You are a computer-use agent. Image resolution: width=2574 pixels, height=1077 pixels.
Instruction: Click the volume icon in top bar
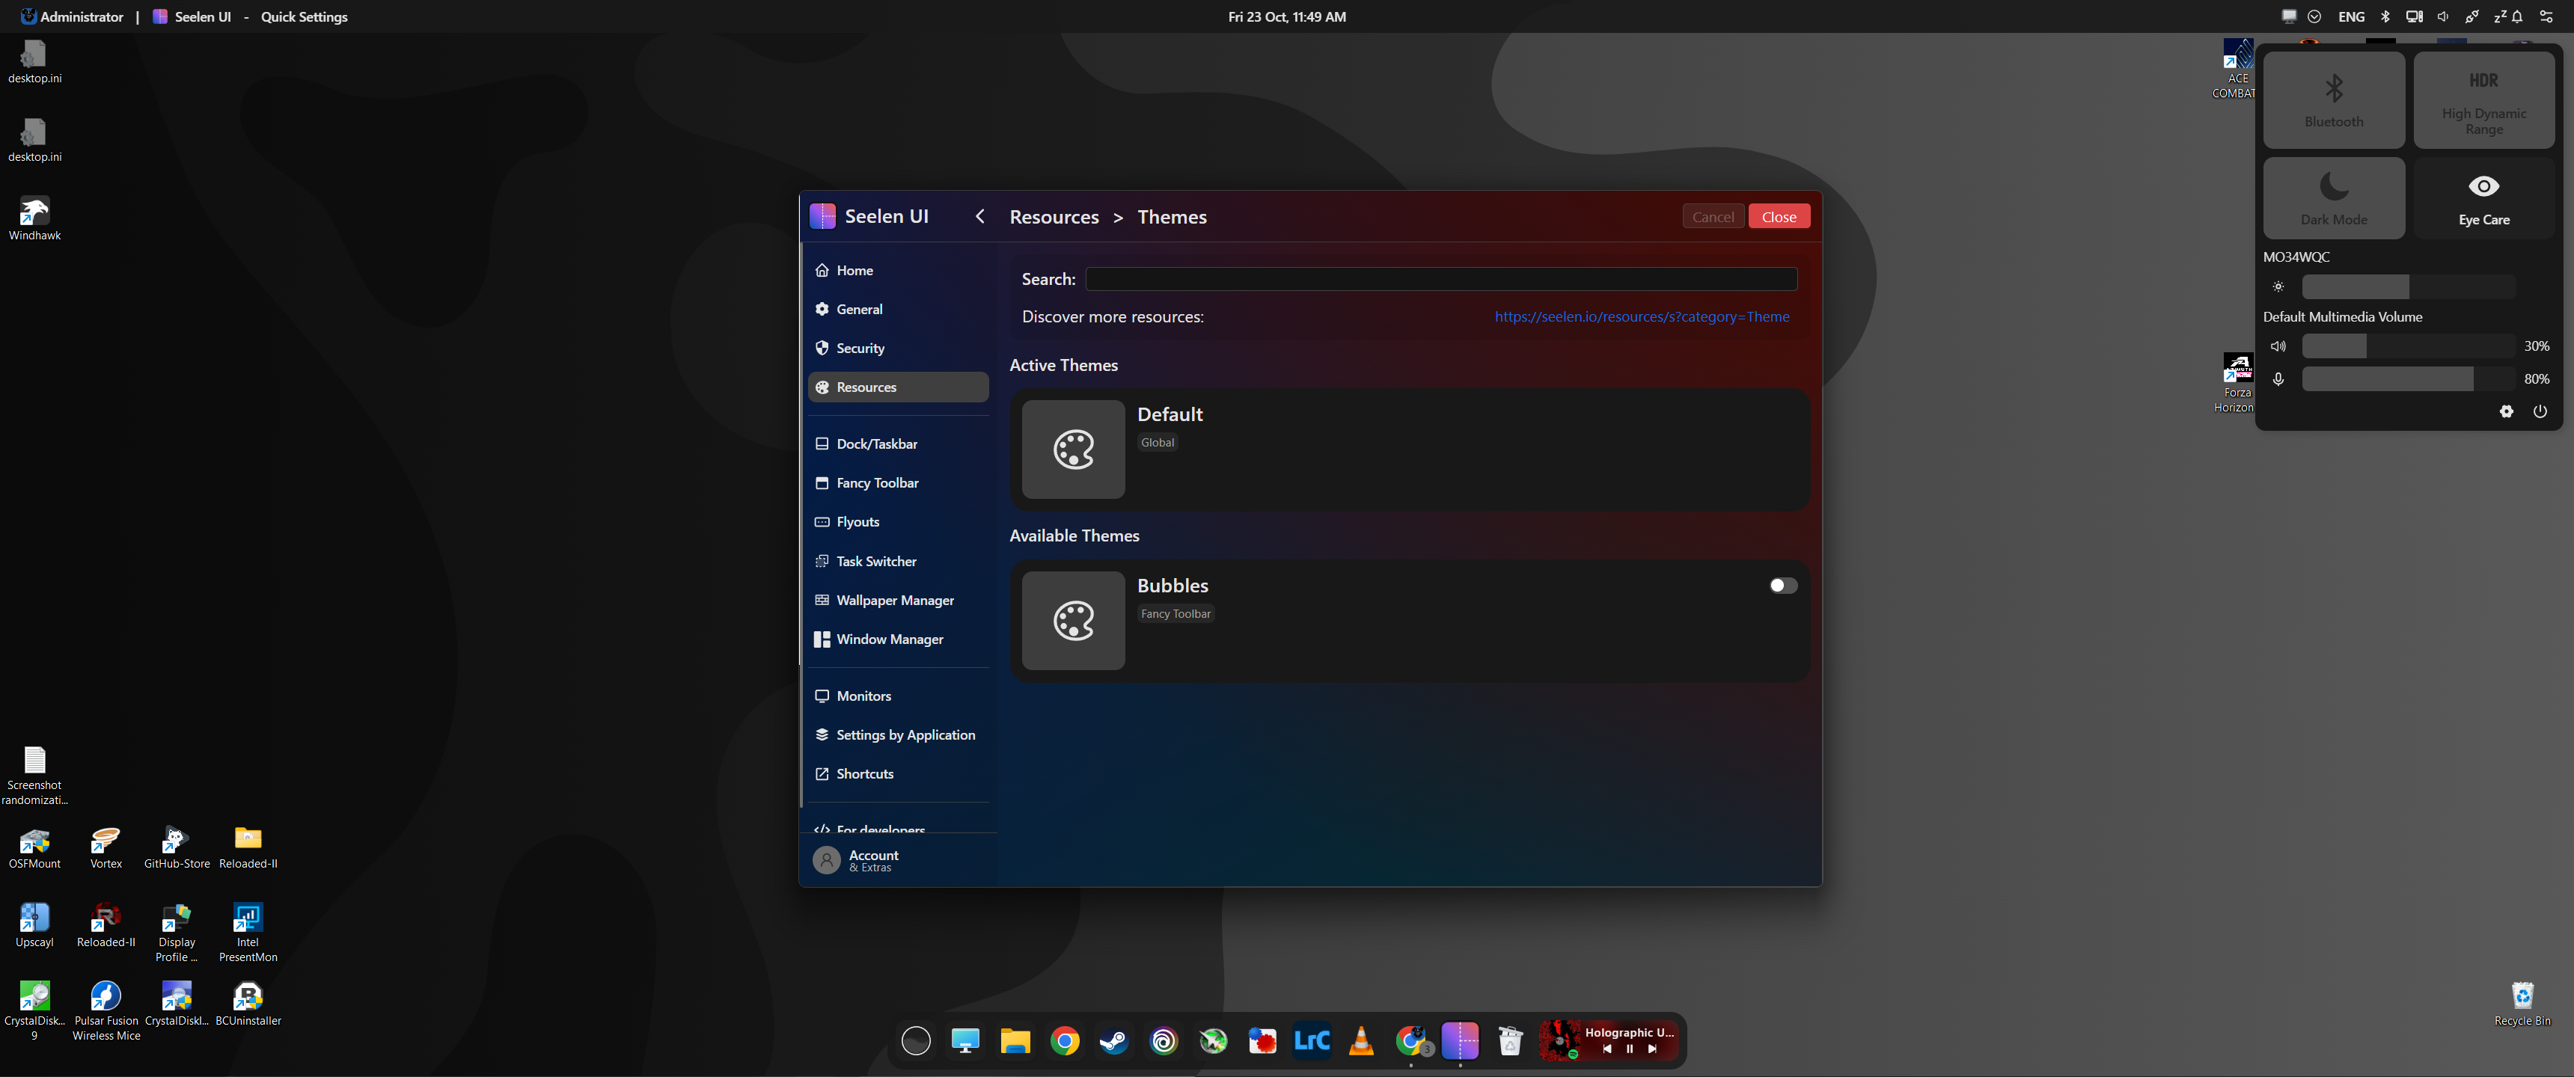click(x=2442, y=16)
